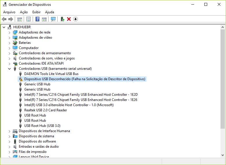Click the Dispositivos de Interface Humana icon
Screen dimensions: 226x165
[15, 131]
